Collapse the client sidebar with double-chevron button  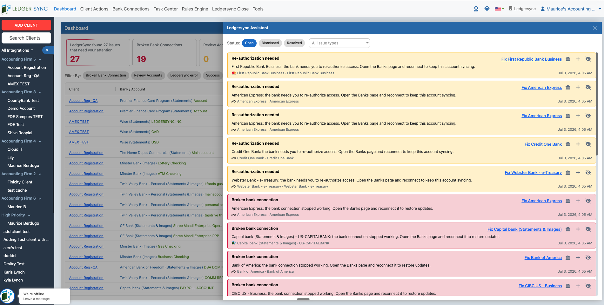[47, 50]
